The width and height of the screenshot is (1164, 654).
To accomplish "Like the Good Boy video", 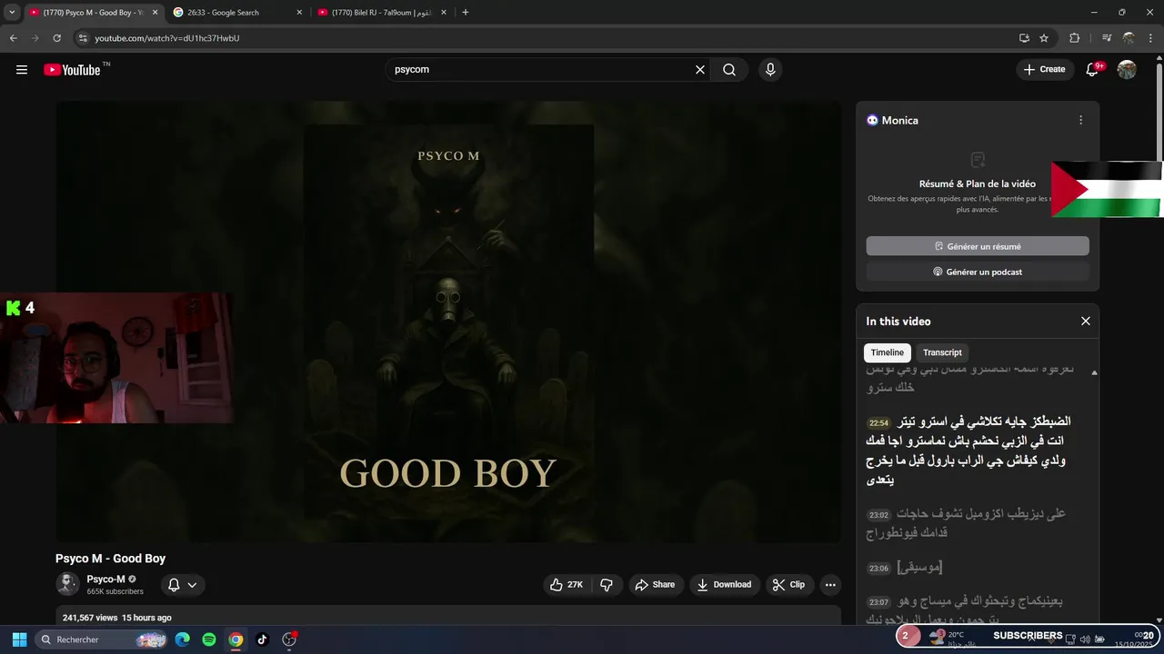I will click(567, 585).
